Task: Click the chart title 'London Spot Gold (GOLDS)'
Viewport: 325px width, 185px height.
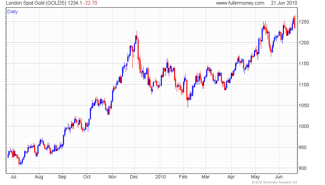Action: pyautogui.click(x=36, y=3)
